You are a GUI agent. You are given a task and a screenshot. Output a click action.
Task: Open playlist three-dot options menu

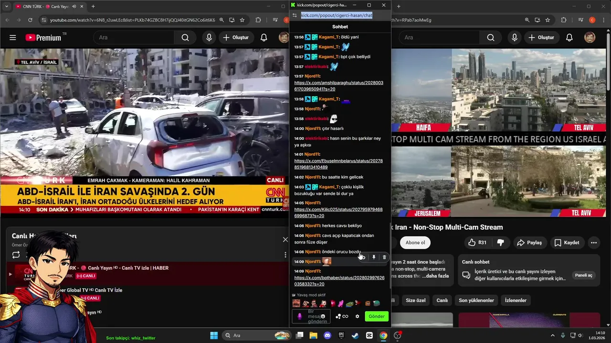(x=285, y=255)
